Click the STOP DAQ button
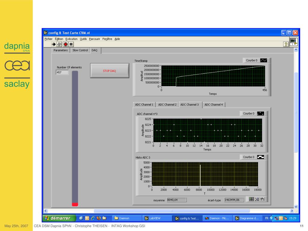The width and height of the screenshot is (308, 231). 109,71
